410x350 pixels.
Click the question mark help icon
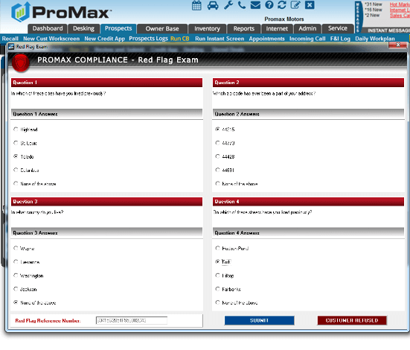269,5
